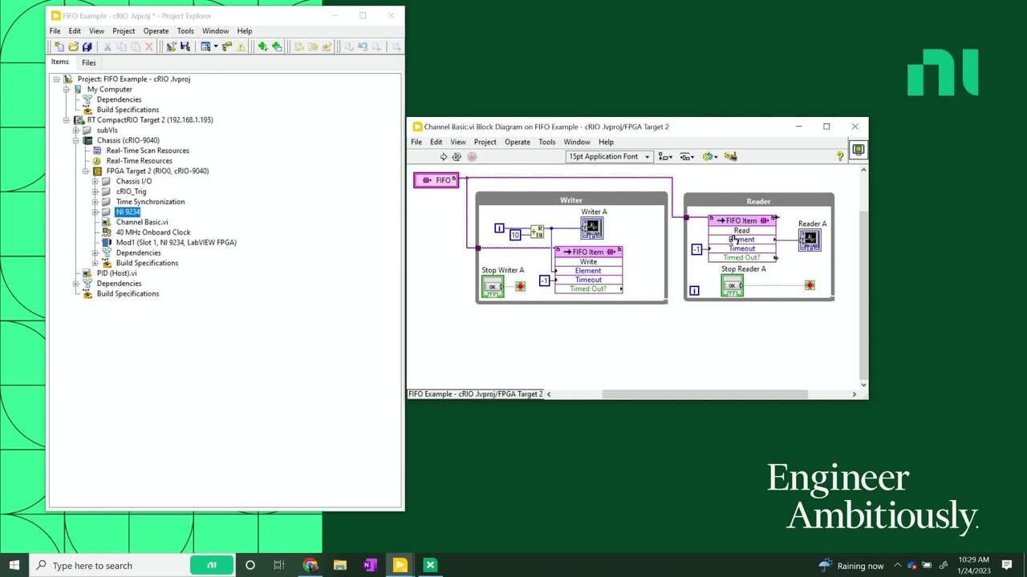This screenshot has width=1027, height=577.
Task: Select Real-Time Scan Resources item
Action: (x=148, y=151)
